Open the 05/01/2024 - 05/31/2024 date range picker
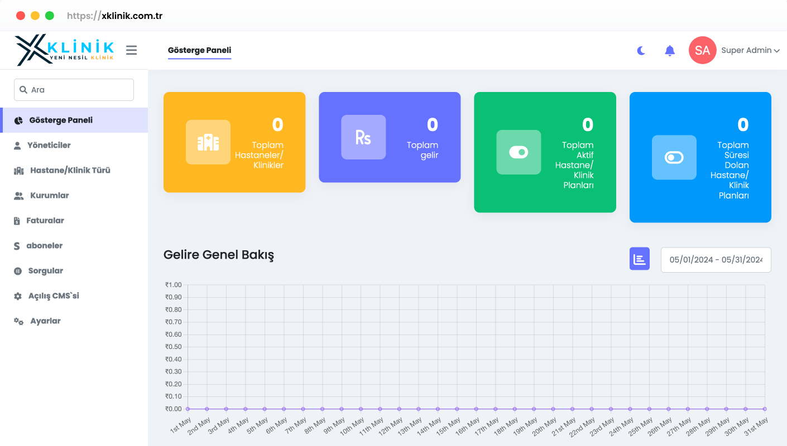Image resolution: width=787 pixels, height=446 pixels. [716, 260]
